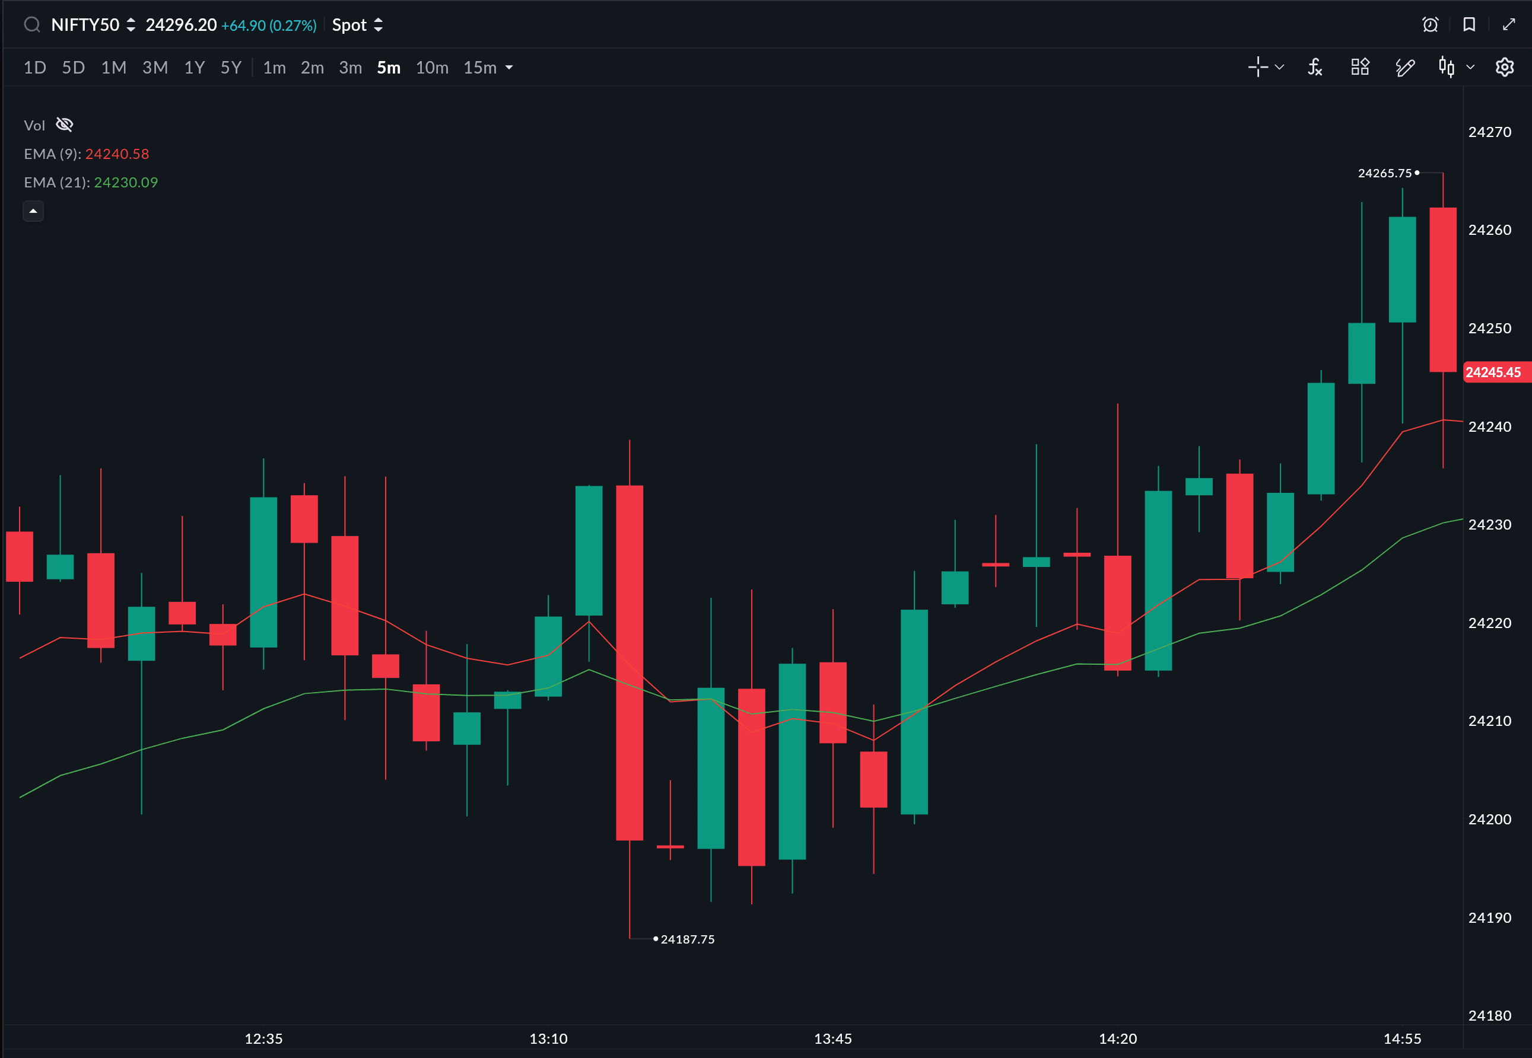Open chart settings gear

click(1505, 67)
